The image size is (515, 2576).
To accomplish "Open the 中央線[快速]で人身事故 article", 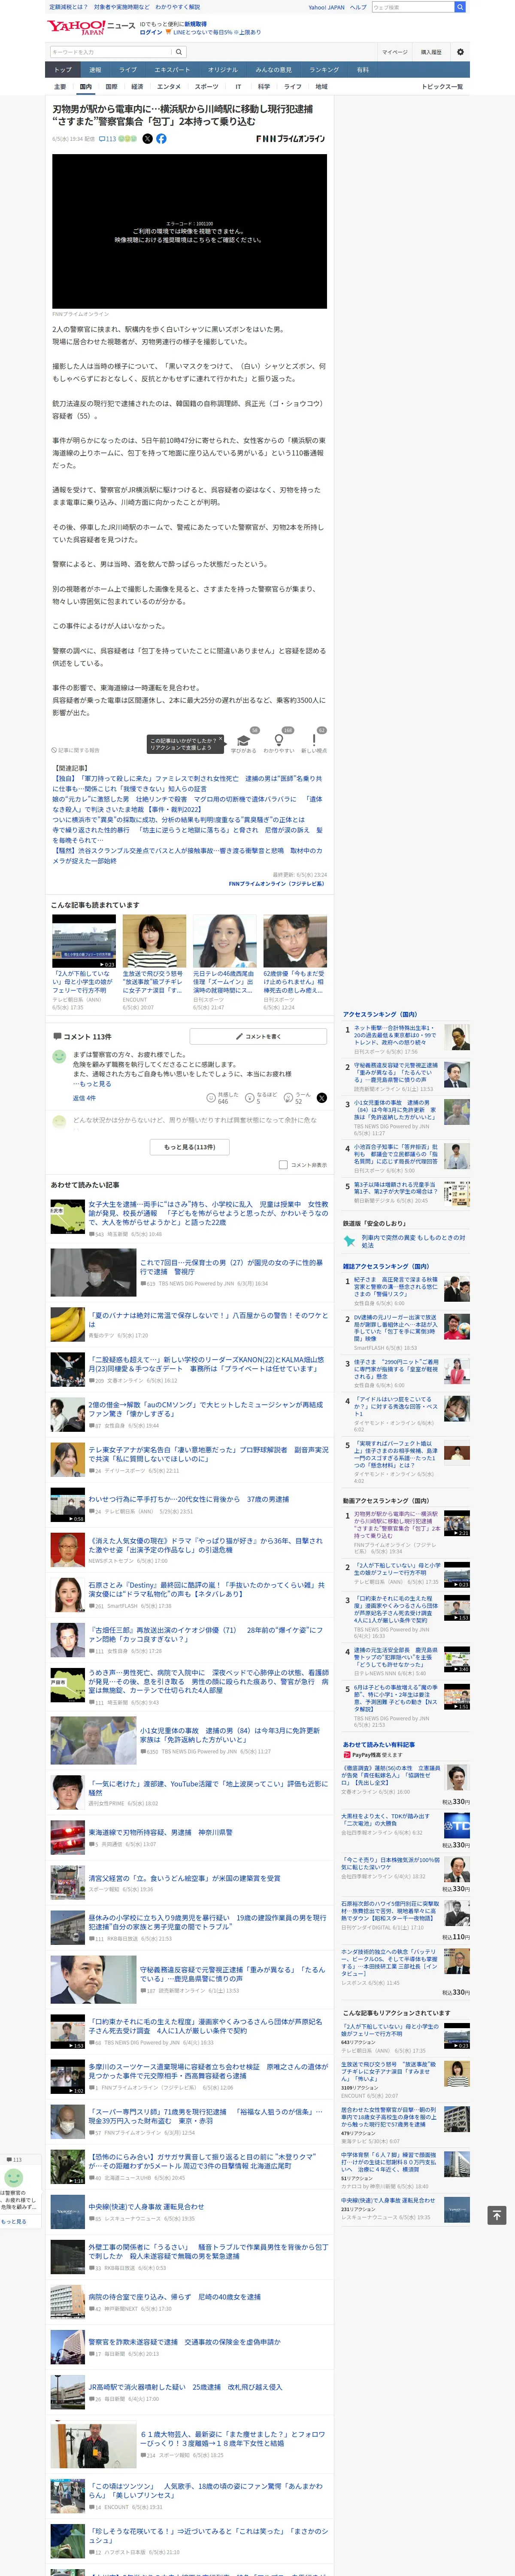I will (x=146, y=2206).
